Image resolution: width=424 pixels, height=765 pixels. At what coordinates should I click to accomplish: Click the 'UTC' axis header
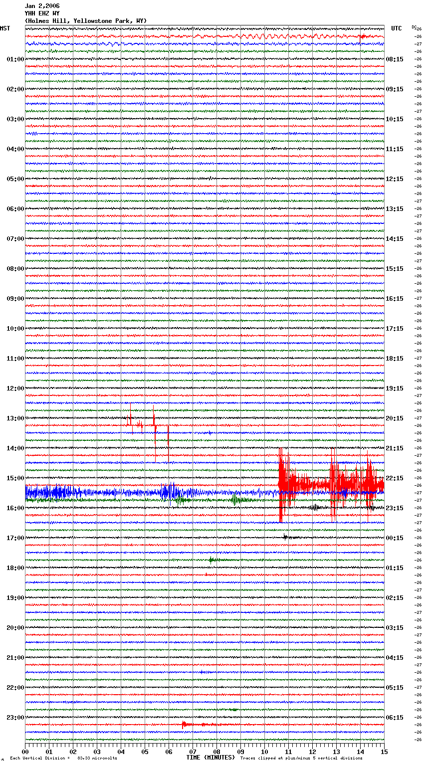tap(396, 28)
